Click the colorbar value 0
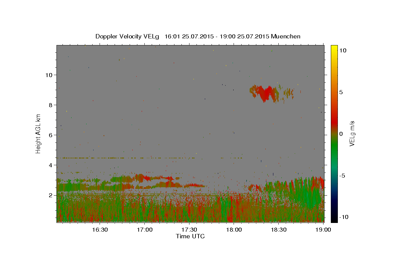 click(x=341, y=134)
